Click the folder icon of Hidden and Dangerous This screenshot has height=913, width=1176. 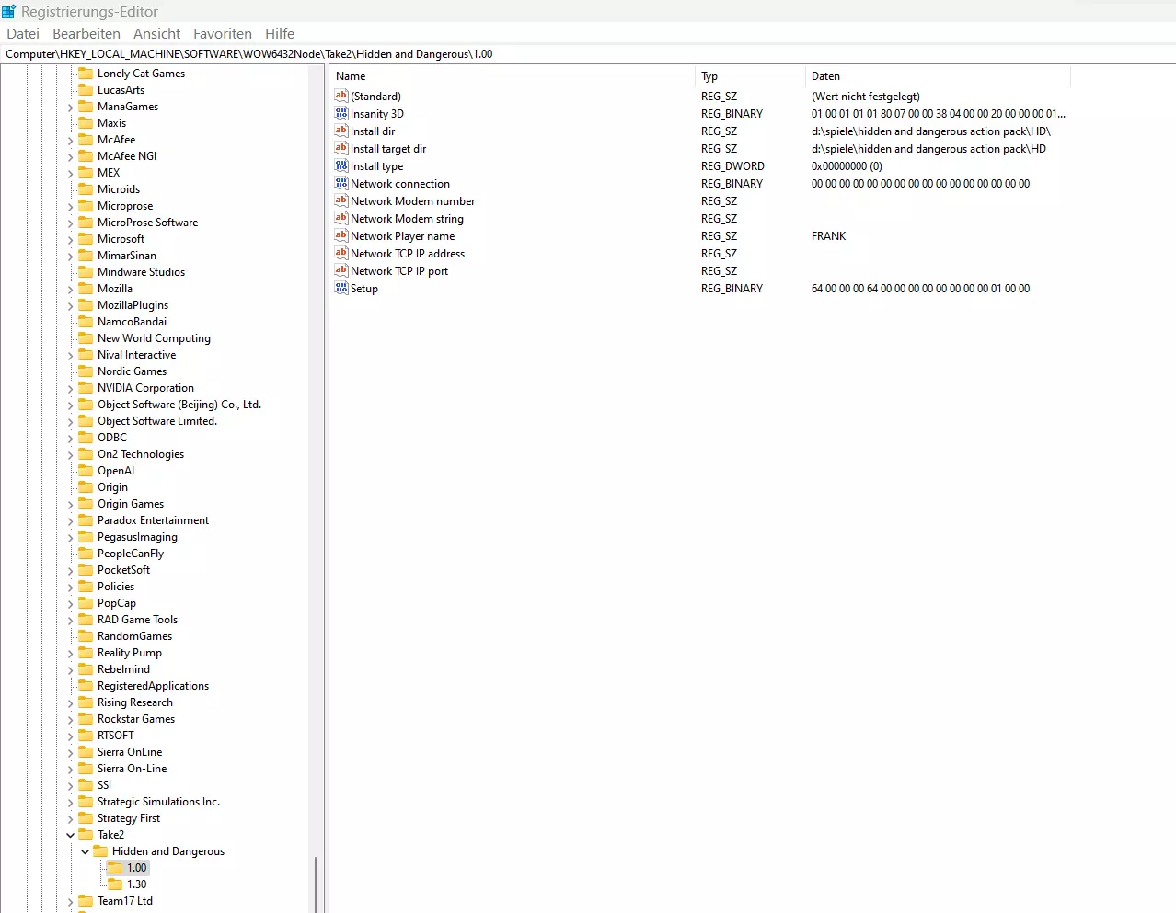[101, 850]
